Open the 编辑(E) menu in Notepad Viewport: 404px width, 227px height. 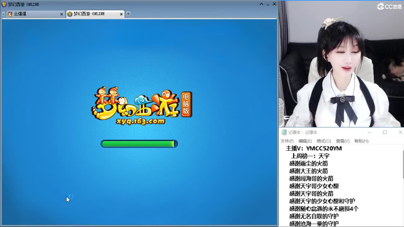click(x=305, y=141)
